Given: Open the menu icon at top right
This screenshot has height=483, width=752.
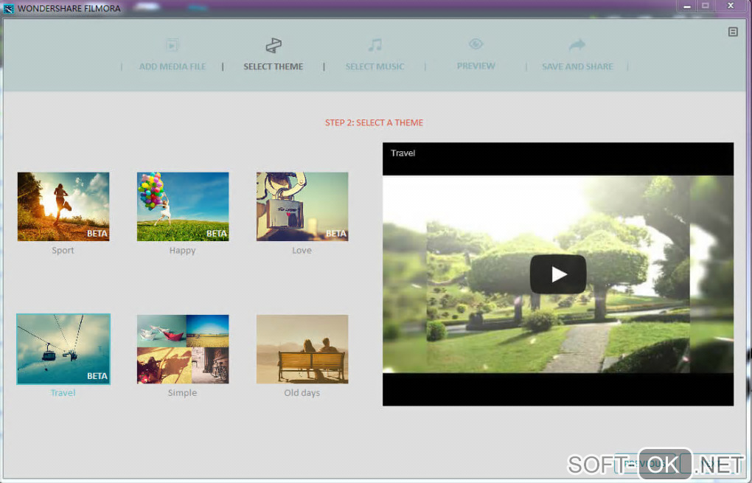Looking at the screenshot, I should tap(733, 32).
